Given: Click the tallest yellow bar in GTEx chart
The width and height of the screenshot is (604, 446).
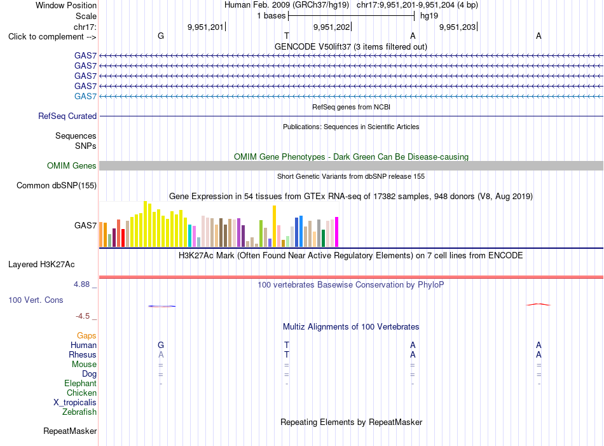Looking at the screenshot, I should pyautogui.click(x=145, y=224).
